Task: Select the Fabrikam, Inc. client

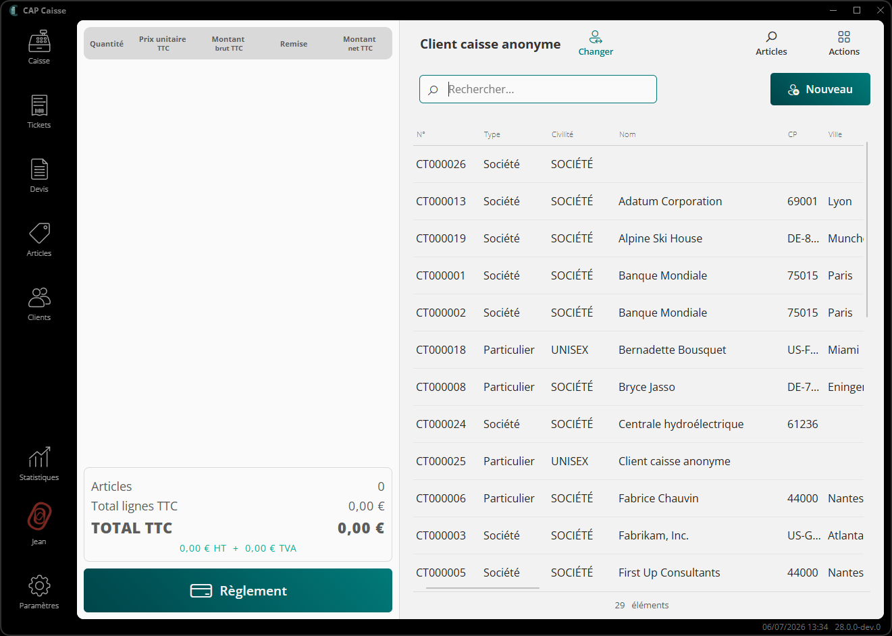Action: [x=639, y=535]
